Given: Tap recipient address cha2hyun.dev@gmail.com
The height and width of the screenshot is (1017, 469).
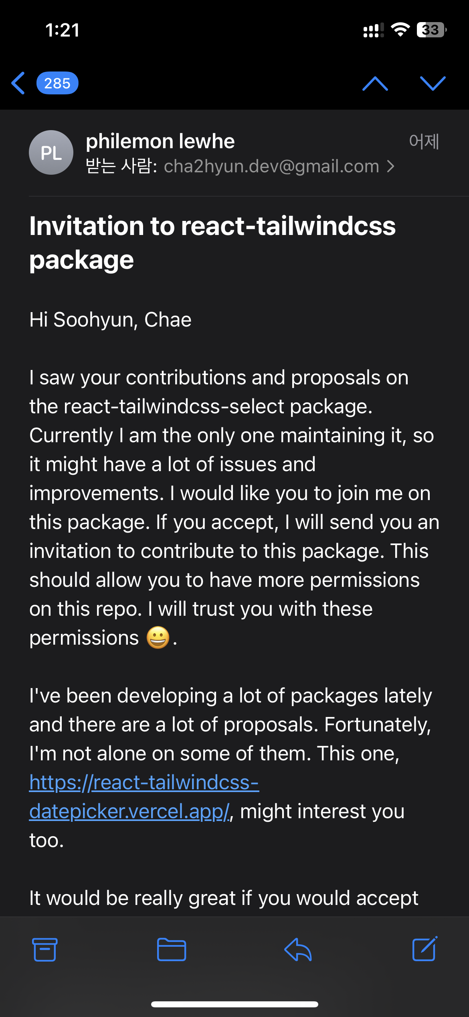Looking at the screenshot, I should [271, 166].
